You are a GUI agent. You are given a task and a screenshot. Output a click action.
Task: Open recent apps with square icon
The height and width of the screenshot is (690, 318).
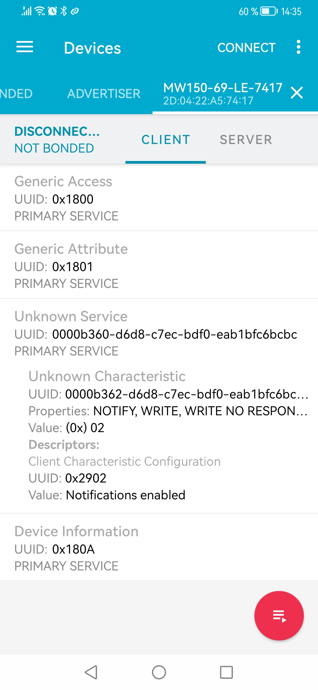pyautogui.click(x=226, y=672)
